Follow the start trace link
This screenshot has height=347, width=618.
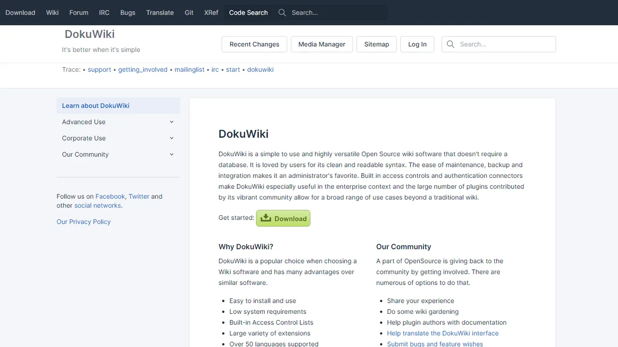[233, 69]
